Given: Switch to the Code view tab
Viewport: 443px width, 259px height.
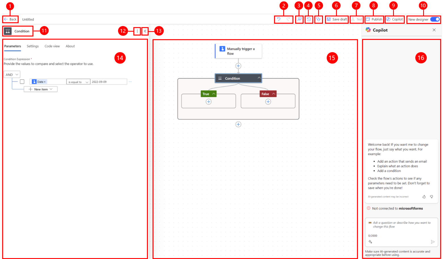Looking at the screenshot, I should coord(52,46).
